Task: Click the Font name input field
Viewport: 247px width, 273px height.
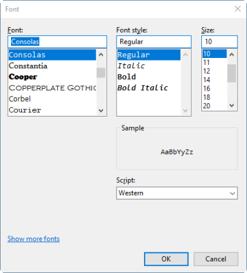Action: pyautogui.click(x=57, y=42)
